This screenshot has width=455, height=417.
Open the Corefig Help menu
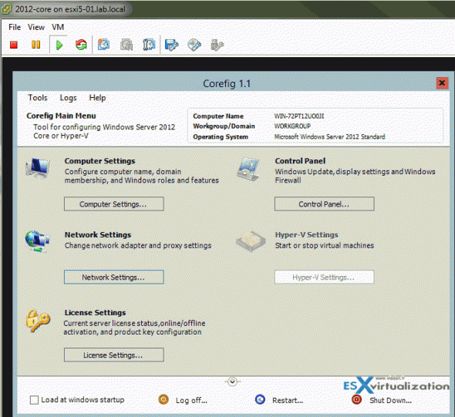[x=97, y=98]
